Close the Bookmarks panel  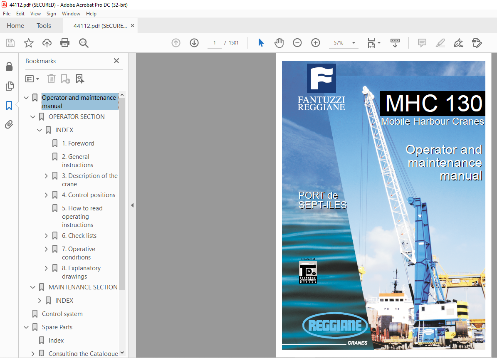pos(116,61)
